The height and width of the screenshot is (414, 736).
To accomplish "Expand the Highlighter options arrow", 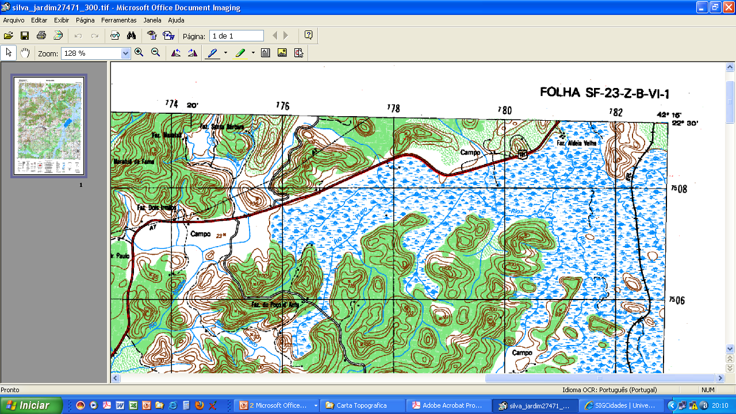I will [x=253, y=53].
